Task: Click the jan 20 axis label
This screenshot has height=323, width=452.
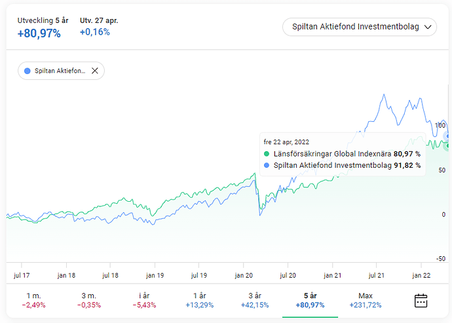Action: (x=244, y=276)
